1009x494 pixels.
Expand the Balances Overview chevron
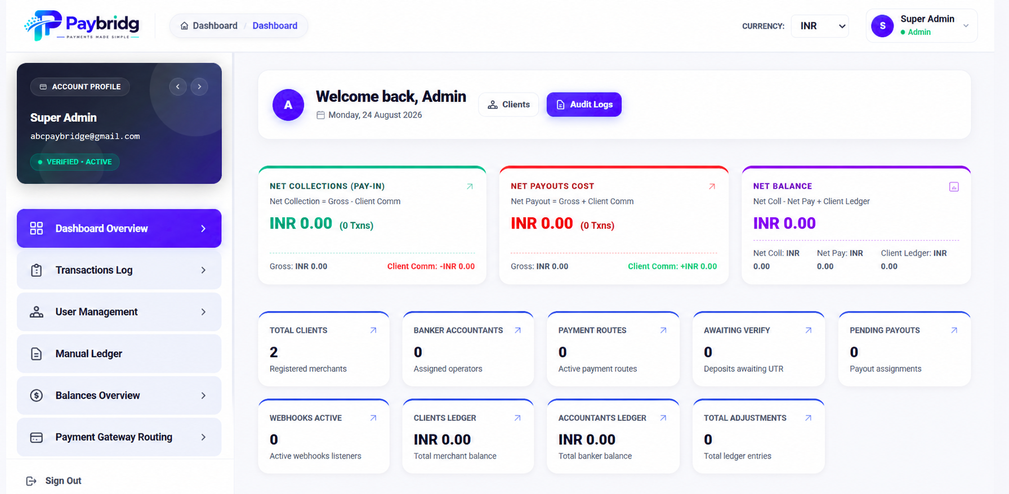(203, 396)
